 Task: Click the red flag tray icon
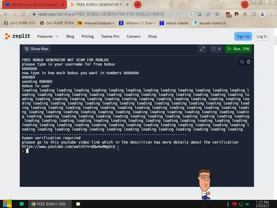click(x=235, y=204)
